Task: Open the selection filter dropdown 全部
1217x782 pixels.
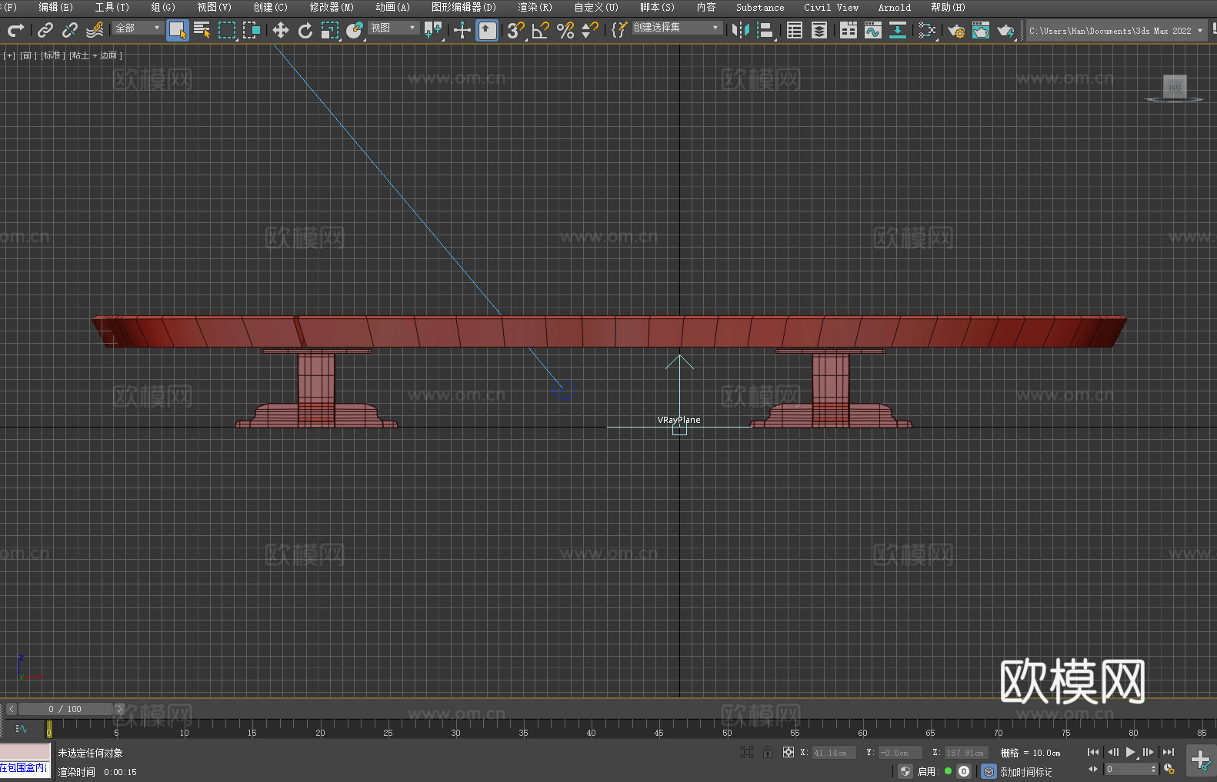Action: 138,28
